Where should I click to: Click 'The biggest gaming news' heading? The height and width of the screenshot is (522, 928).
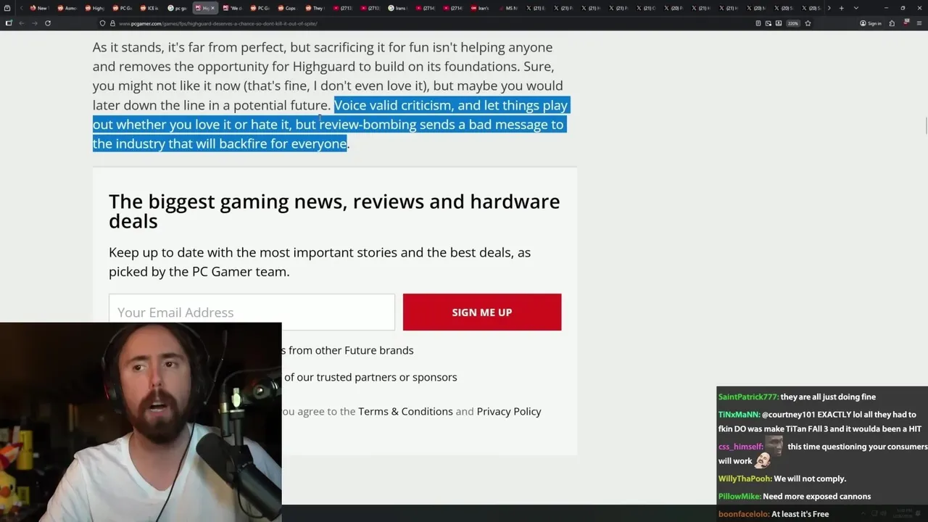point(334,211)
